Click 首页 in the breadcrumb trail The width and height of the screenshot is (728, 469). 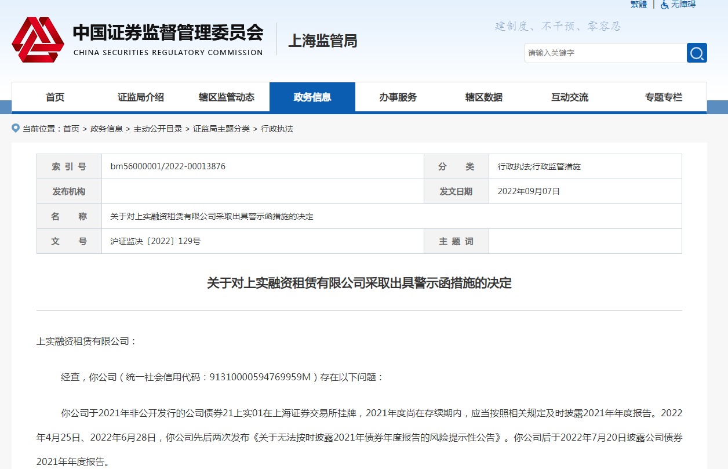[71, 129]
